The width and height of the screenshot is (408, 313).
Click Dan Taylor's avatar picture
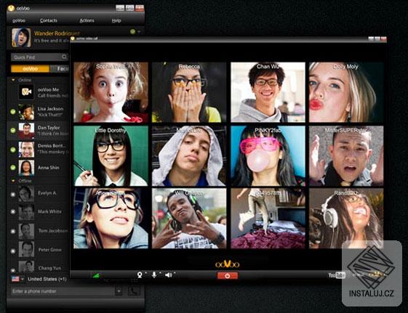(x=26, y=131)
